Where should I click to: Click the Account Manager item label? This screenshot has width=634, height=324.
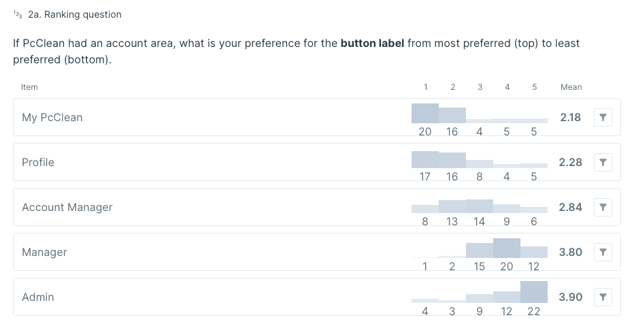click(x=67, y=207)
